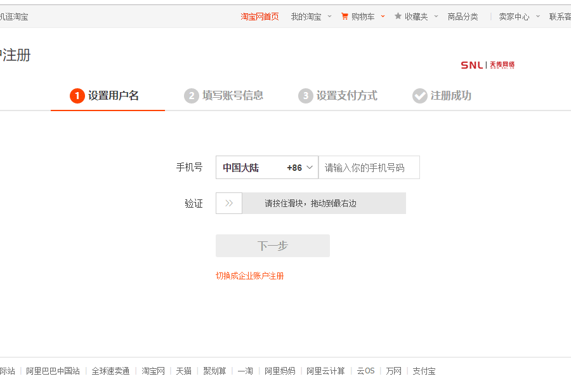Click the favorites star icon
571x381 pixels.
(x=398, y=17)
